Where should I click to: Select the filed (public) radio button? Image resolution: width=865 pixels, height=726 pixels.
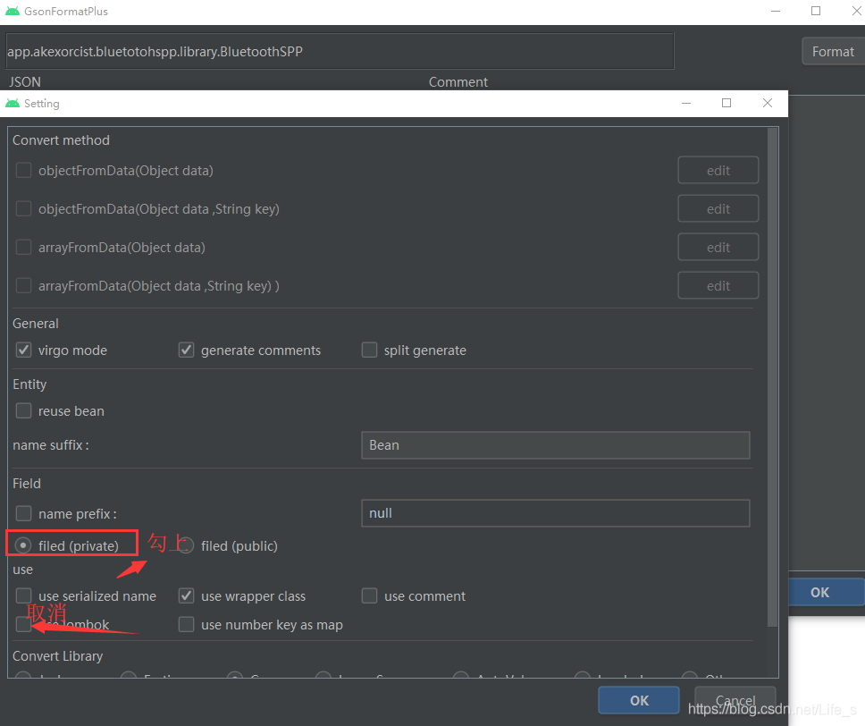click(x=186, y=545)
